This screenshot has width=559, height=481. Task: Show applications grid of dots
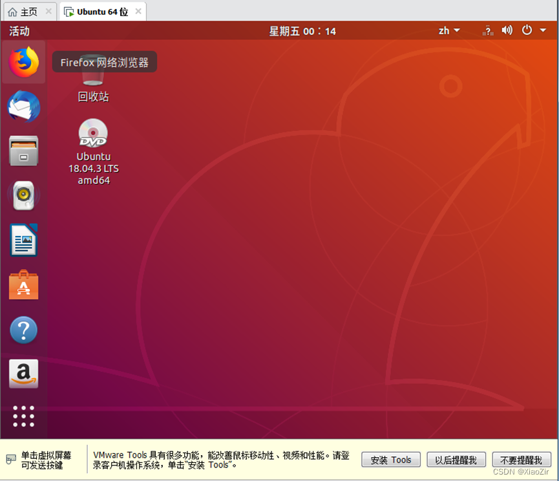coord(23,416)
